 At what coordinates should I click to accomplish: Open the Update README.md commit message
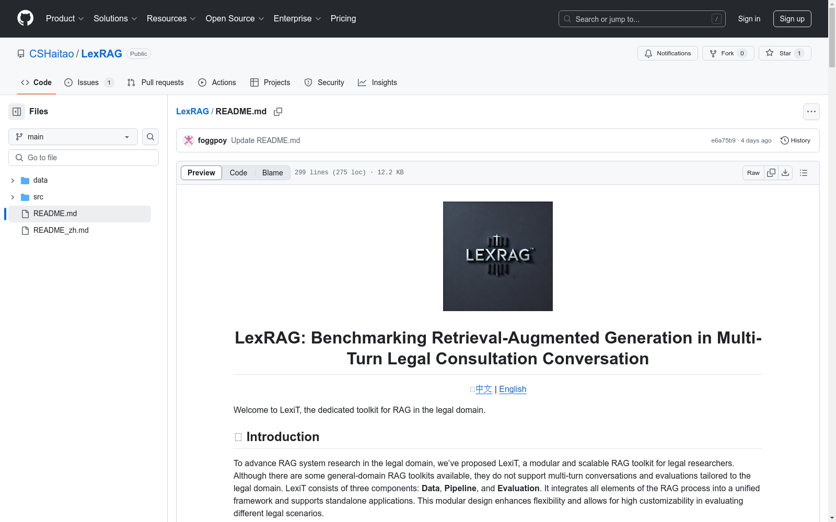pos(265,140)
